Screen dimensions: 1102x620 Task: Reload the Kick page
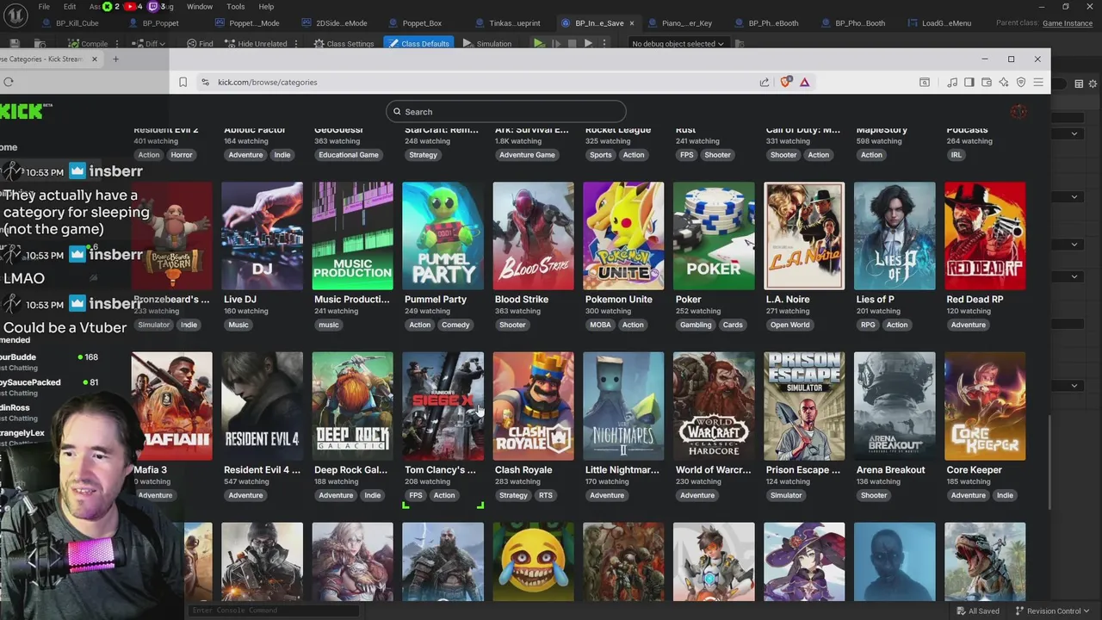point(8,82)
